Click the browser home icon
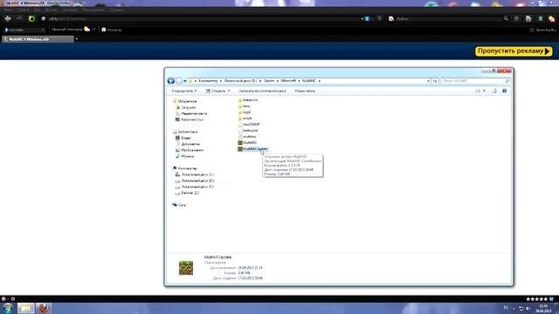Screen dimensions: 559x314 pos(528,18)
